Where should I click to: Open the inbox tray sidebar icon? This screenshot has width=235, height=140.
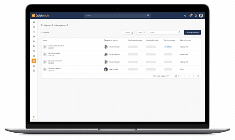(x=34, y=51)
